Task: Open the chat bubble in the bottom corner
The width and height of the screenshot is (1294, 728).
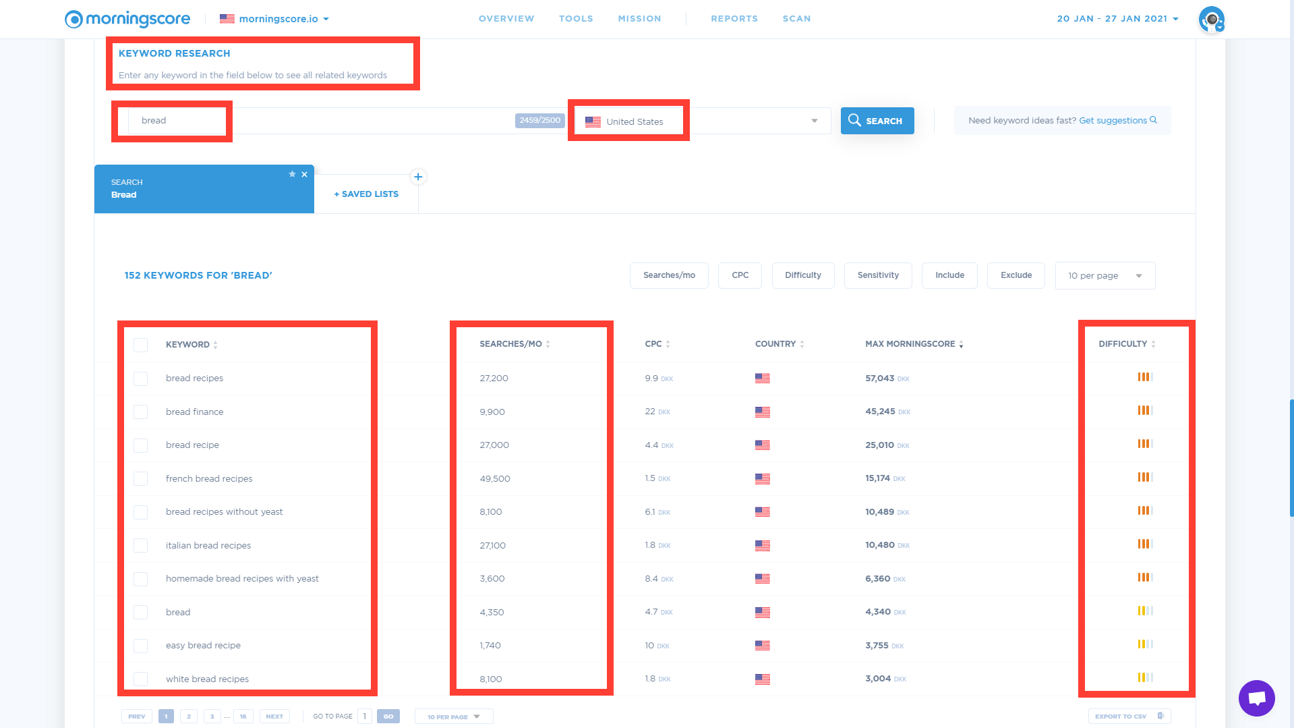Action: (1256, 698)
